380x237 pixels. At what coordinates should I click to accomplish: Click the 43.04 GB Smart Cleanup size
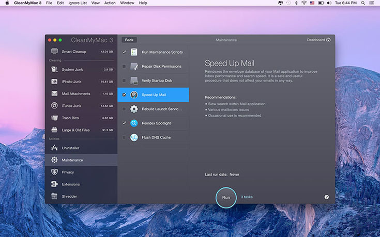pyautogui.click(x=107, y=52)
